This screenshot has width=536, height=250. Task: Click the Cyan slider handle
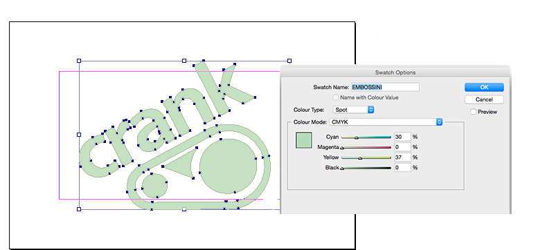tap(356, 138)
